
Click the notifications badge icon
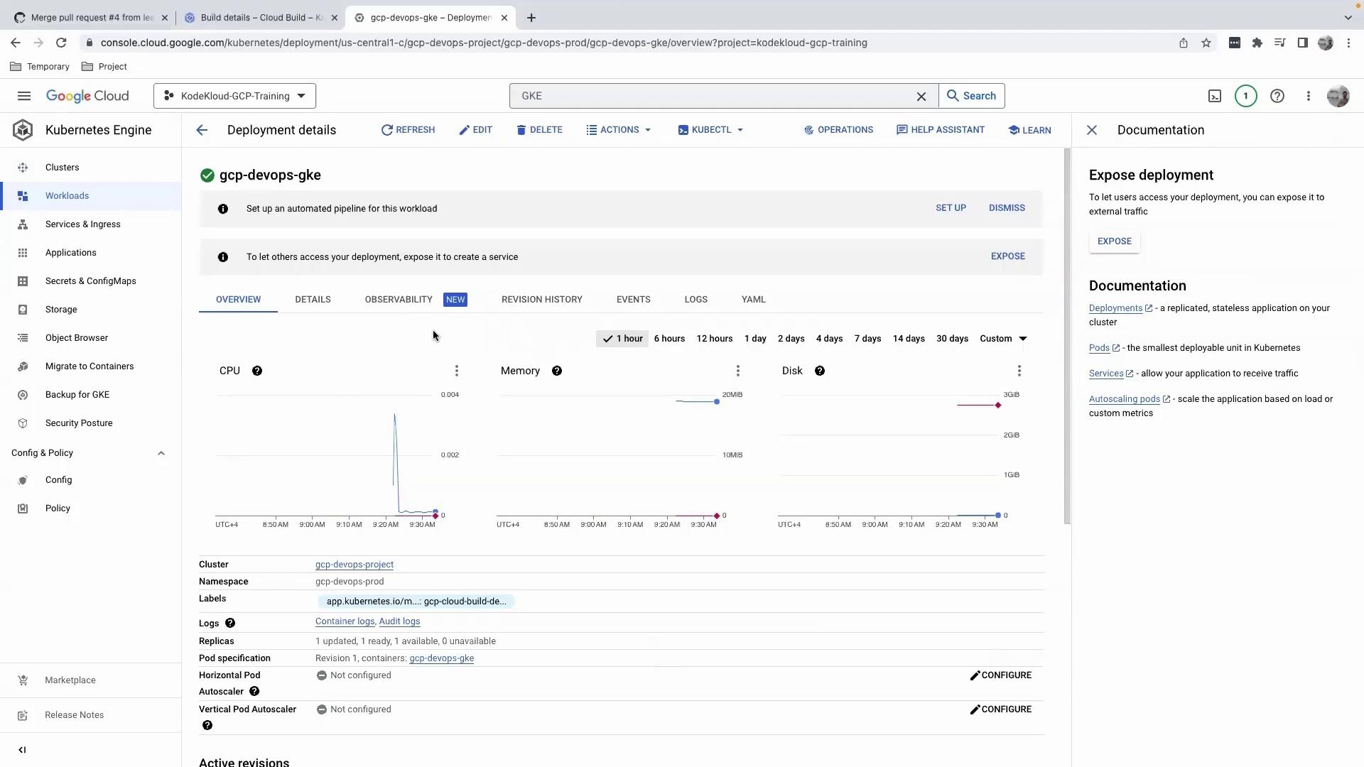coord(1245,96)
